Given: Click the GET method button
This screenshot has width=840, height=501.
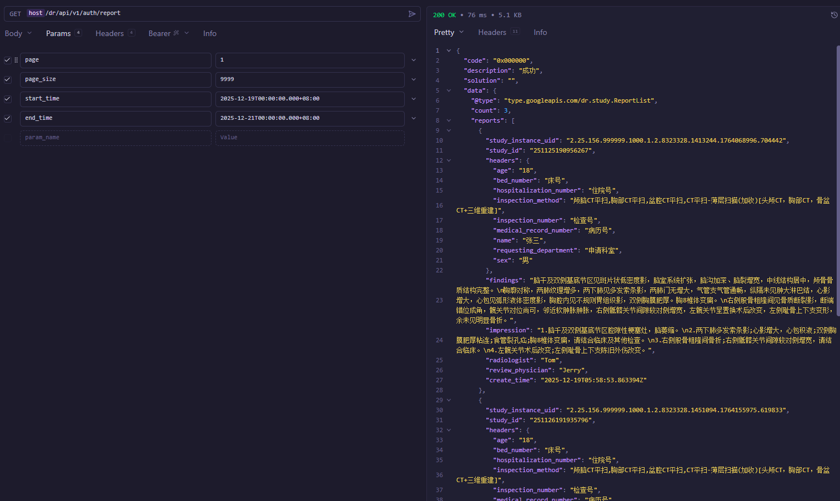Looking at the screenshot, I should point(15,14).
